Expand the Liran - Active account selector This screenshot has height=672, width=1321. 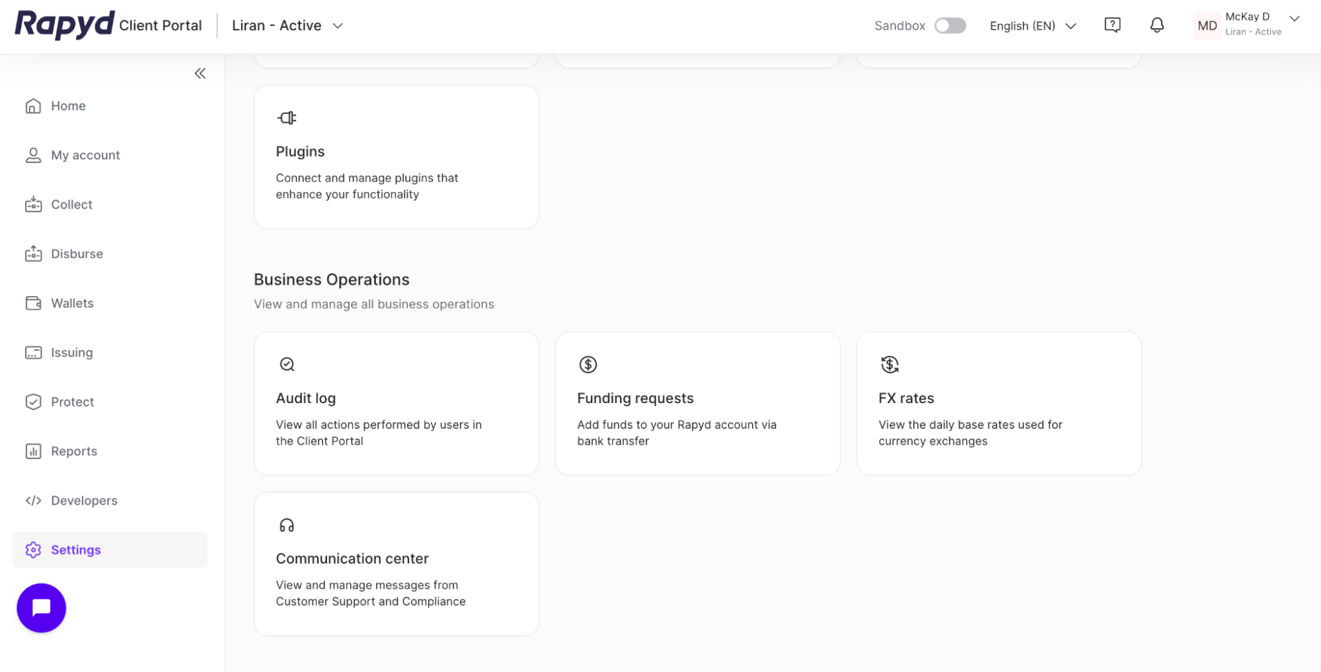click(x=286, y=25)
